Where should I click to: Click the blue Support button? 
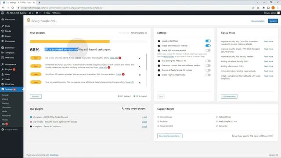[x=273, y=21]
